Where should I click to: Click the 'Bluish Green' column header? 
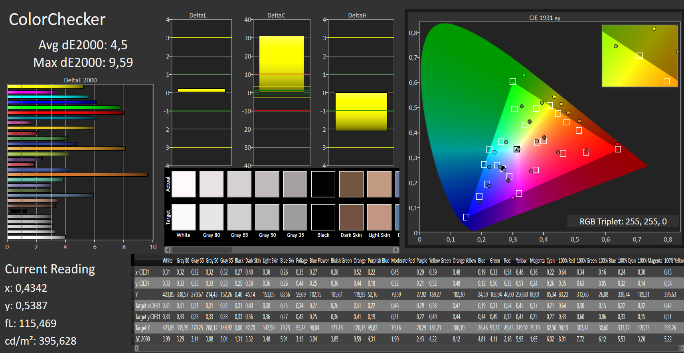tap(341, 261)
